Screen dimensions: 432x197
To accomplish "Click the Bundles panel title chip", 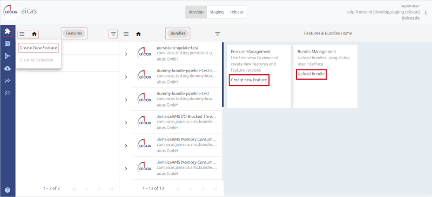I will pyautogui.click(x=178, y=33).
